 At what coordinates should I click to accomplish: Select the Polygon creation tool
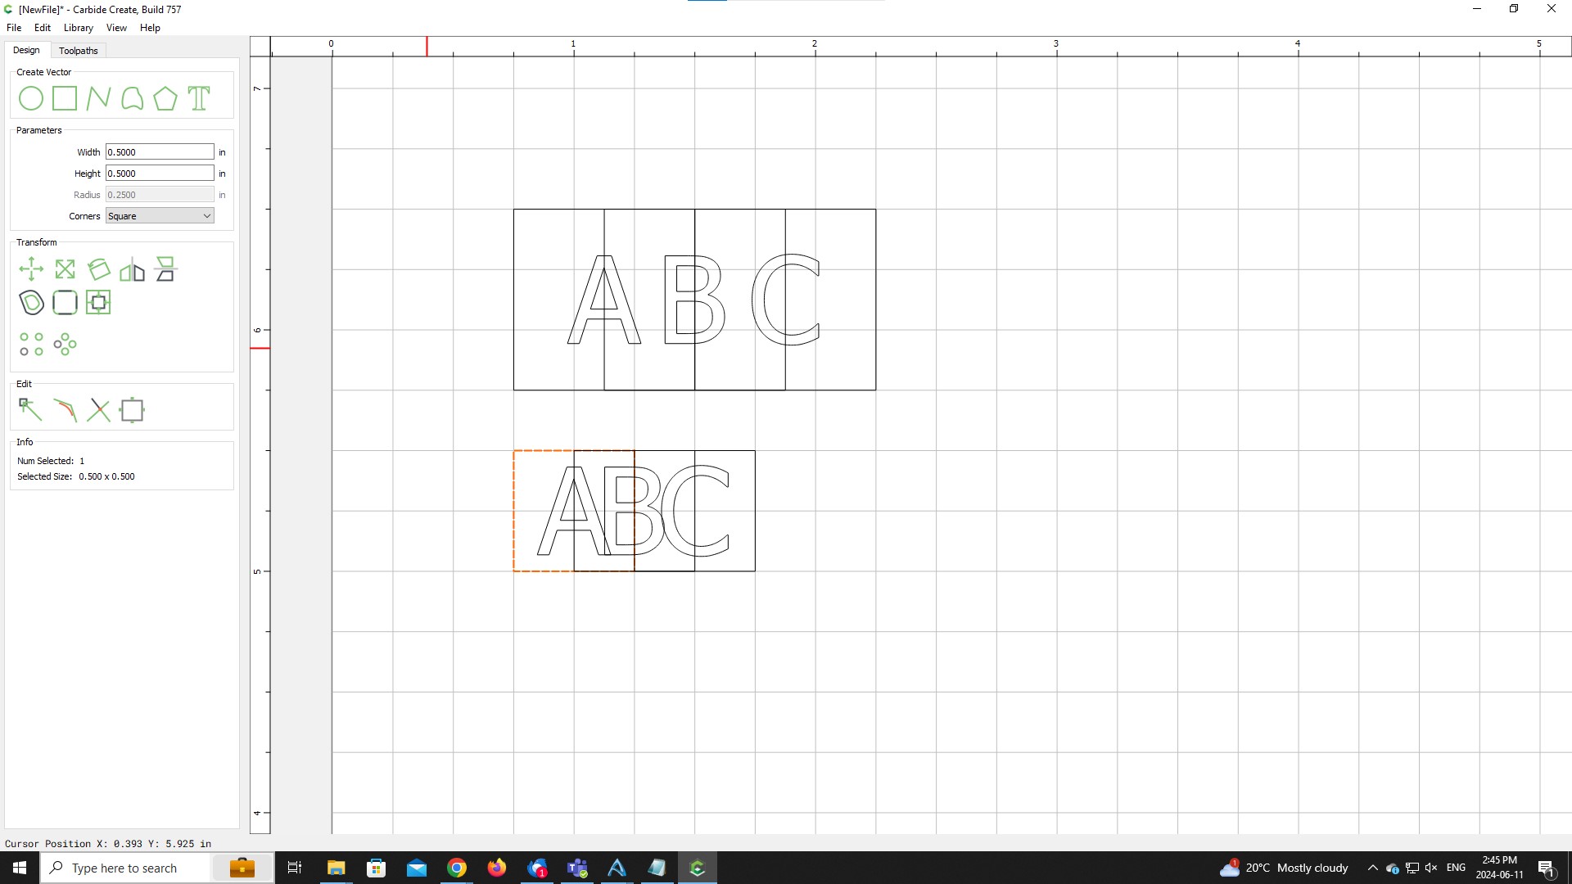pos(165,99)
